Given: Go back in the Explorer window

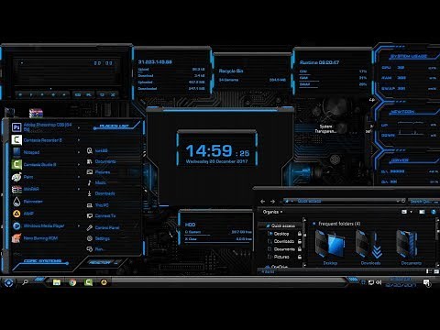Looking at the screenshot, I should 262,201.
